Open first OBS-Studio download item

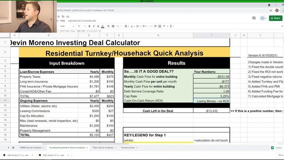[x=18, y=155]
